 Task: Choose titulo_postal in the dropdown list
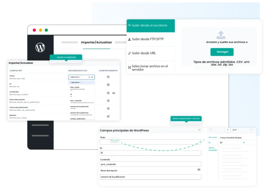(81, 88)
